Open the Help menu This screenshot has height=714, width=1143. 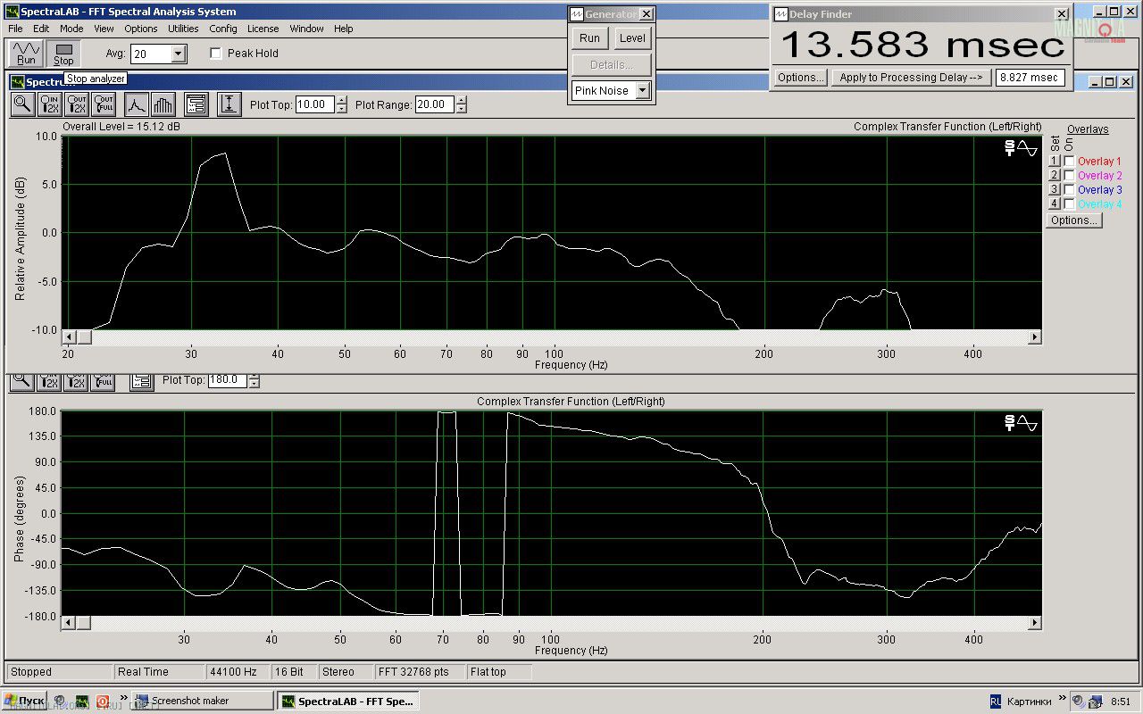344,29
